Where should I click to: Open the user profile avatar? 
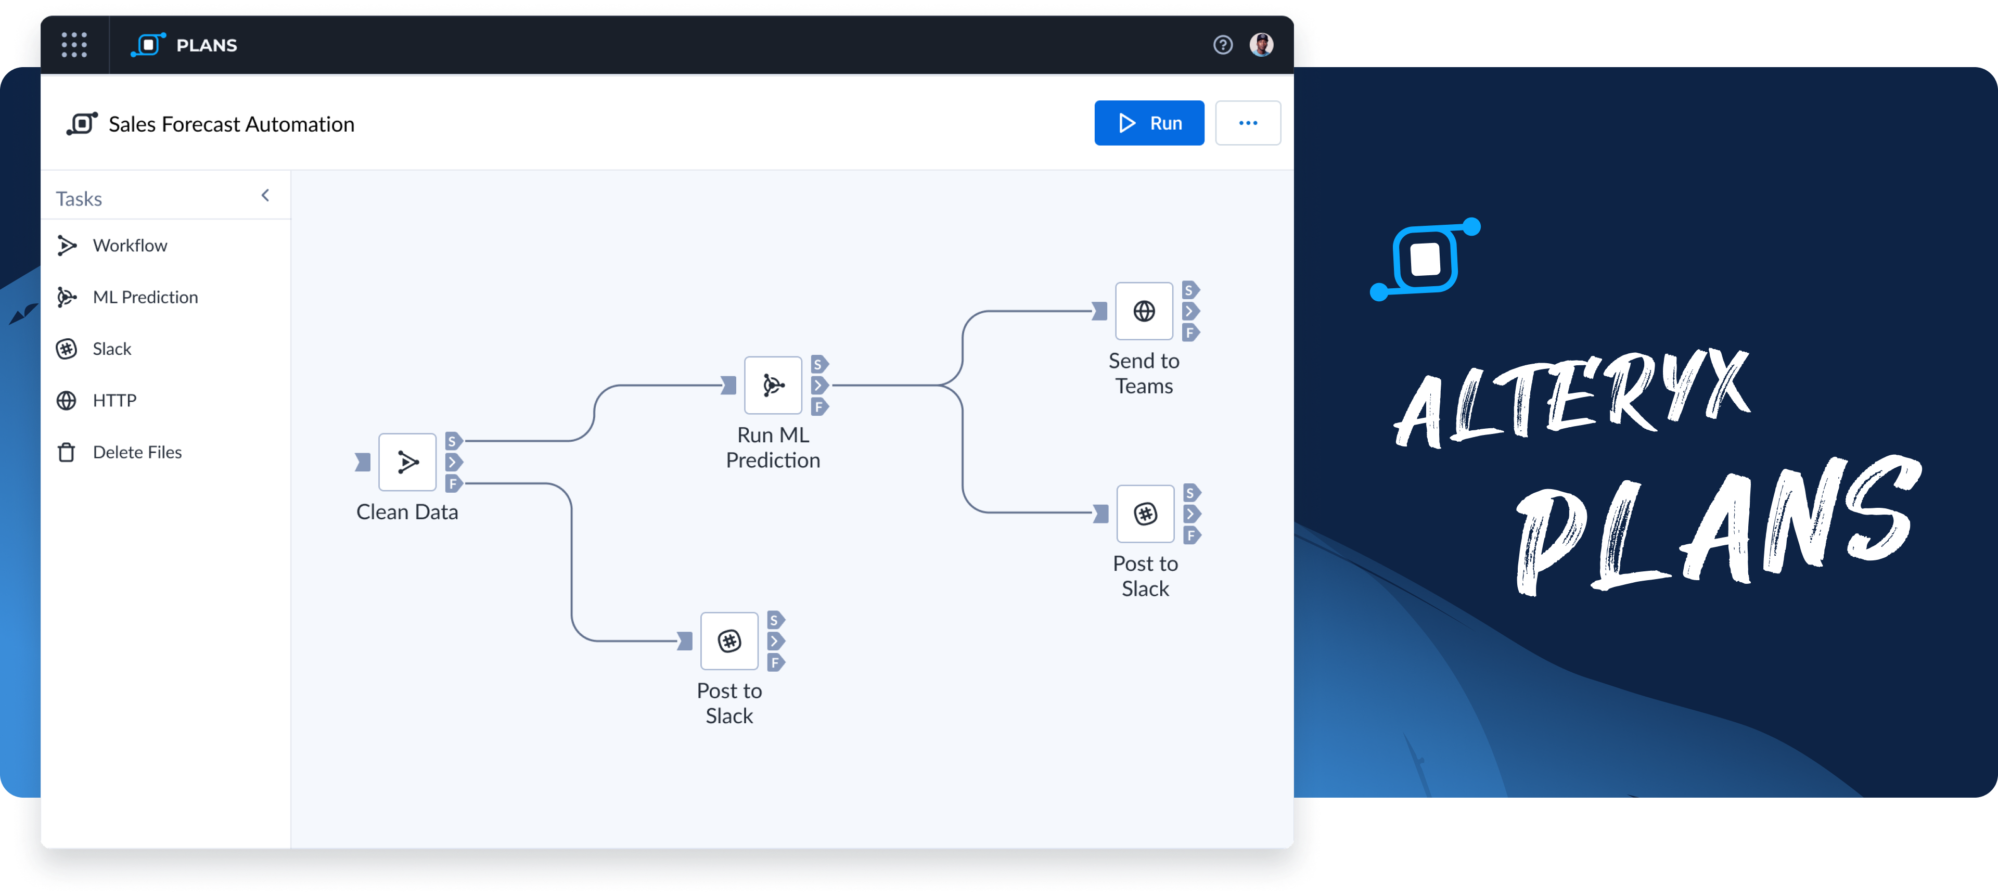point(1261,45)
